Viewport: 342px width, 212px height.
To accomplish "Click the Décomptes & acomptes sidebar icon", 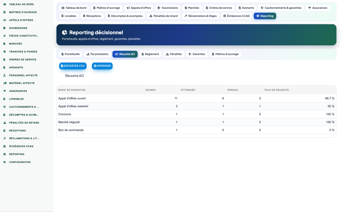I will coord(5,115).
